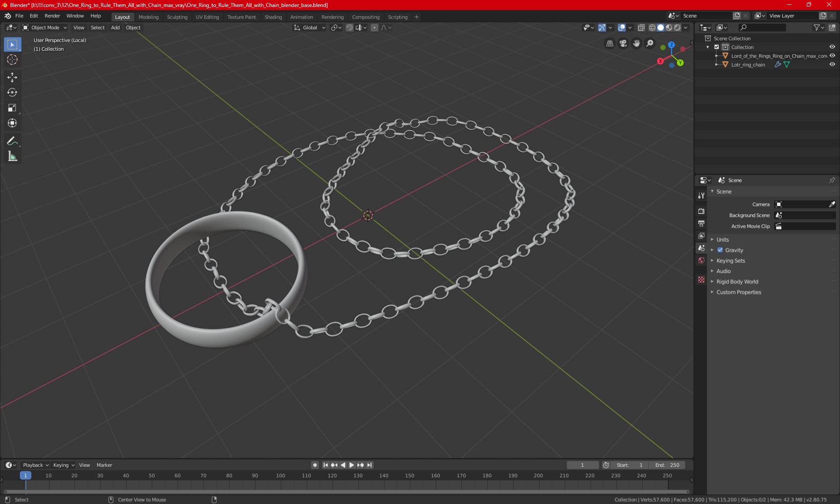Open the World properties tab

701,260
